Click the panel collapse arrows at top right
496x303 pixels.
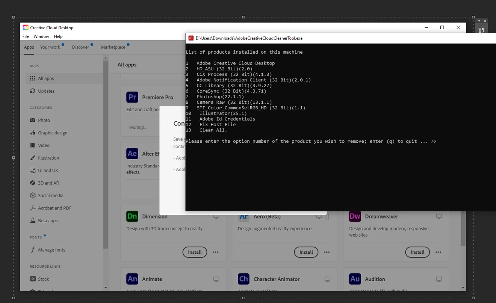pos(479,21)
